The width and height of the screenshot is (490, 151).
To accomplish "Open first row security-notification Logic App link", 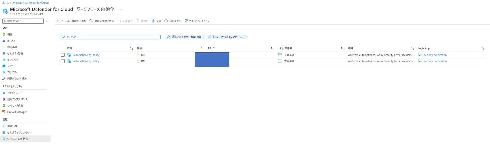I will coord(435,55).
